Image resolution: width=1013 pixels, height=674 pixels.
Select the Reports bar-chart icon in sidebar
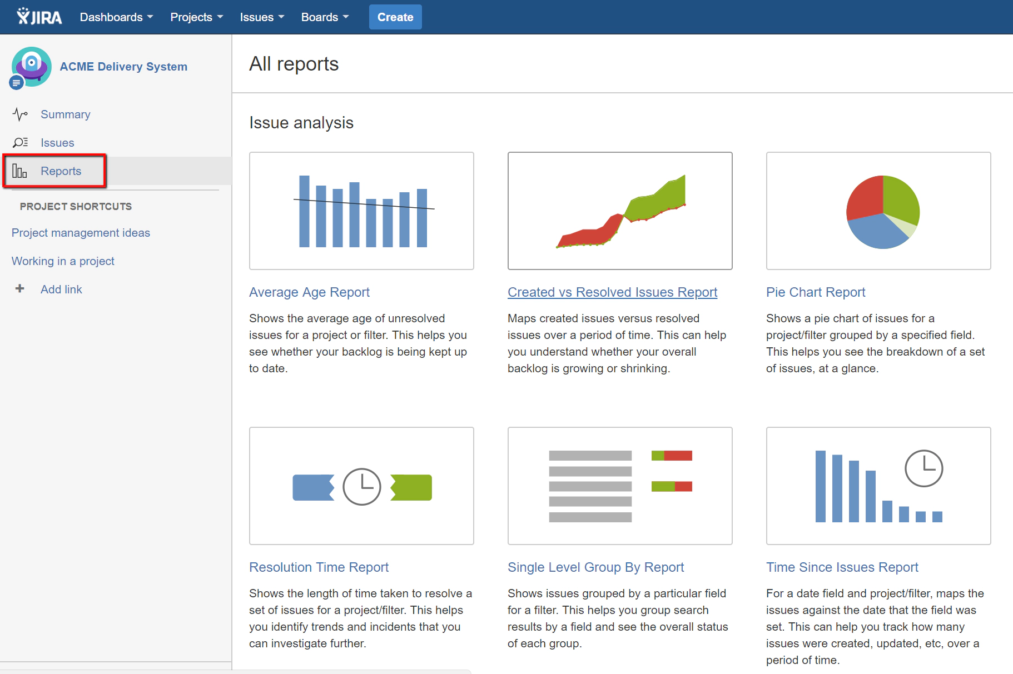coord(21,171)
